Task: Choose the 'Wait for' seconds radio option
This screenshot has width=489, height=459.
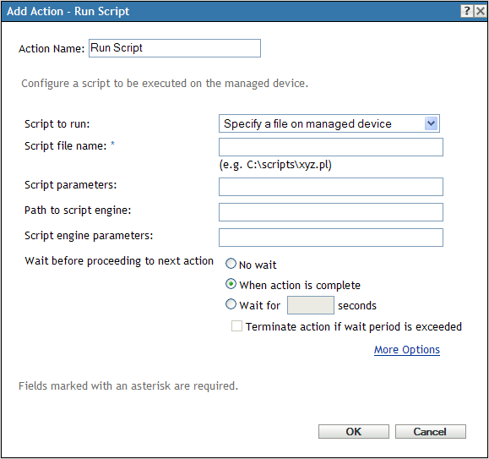Action: (x=231, y=304)
